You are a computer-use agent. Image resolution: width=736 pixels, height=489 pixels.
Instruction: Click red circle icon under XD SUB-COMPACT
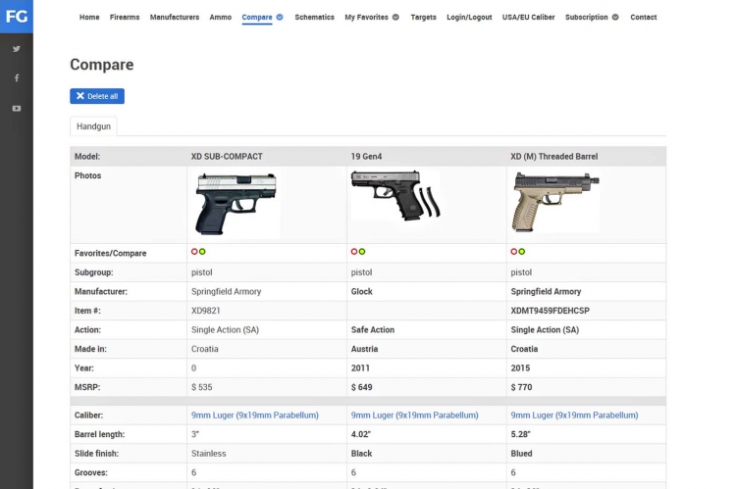(x=194, y=252)
